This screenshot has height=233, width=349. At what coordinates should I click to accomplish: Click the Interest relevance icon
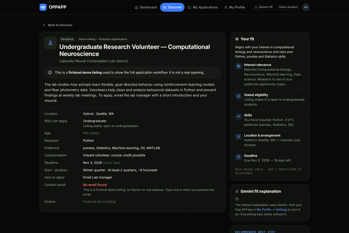click(x=239, y=66)
